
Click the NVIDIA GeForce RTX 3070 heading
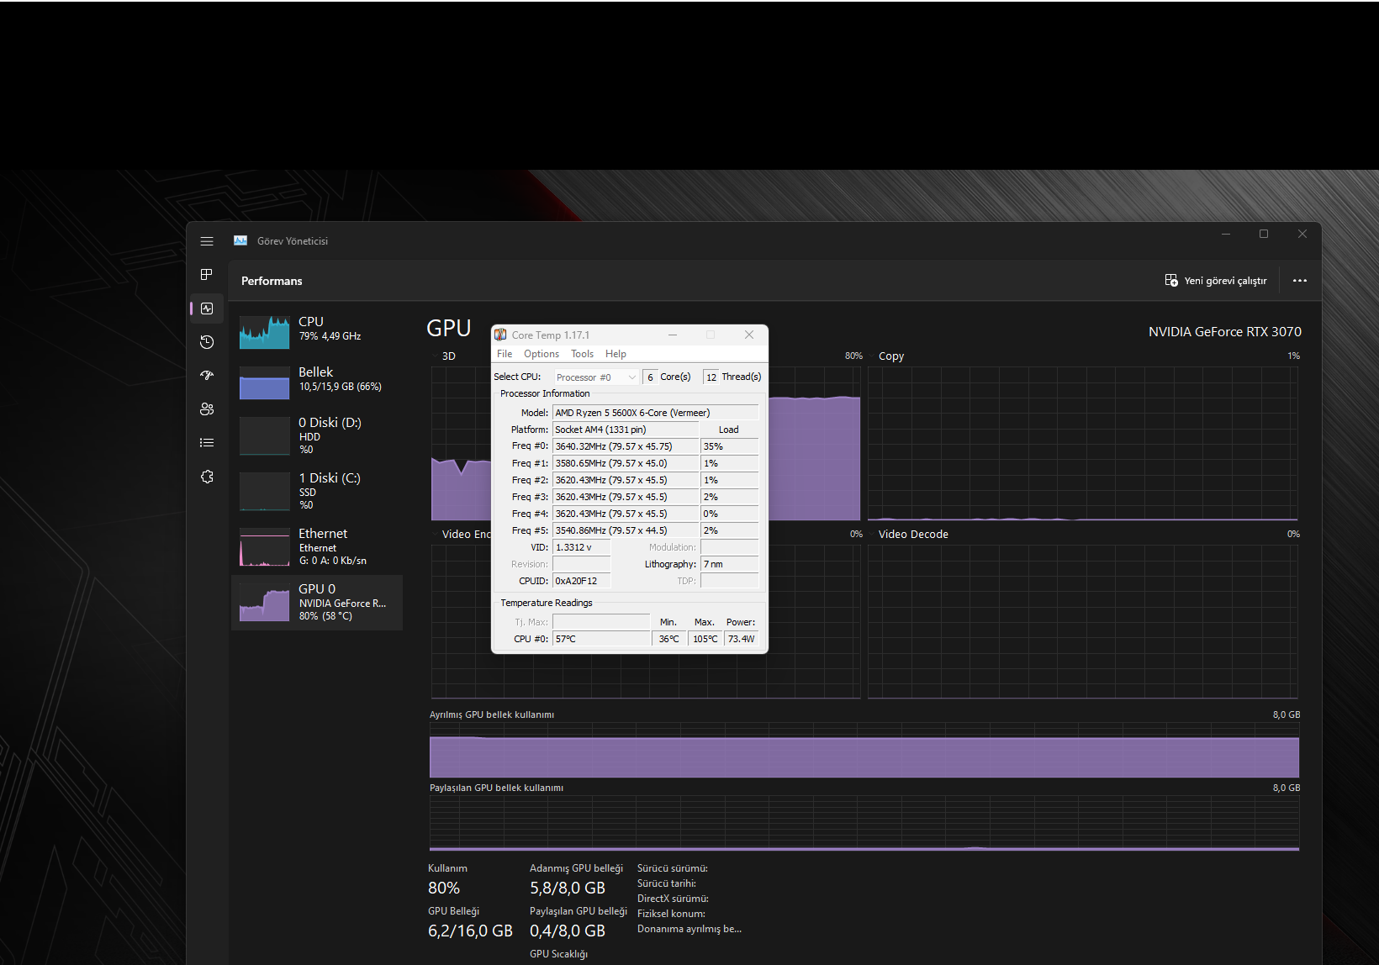click(x=1225, y=332)
